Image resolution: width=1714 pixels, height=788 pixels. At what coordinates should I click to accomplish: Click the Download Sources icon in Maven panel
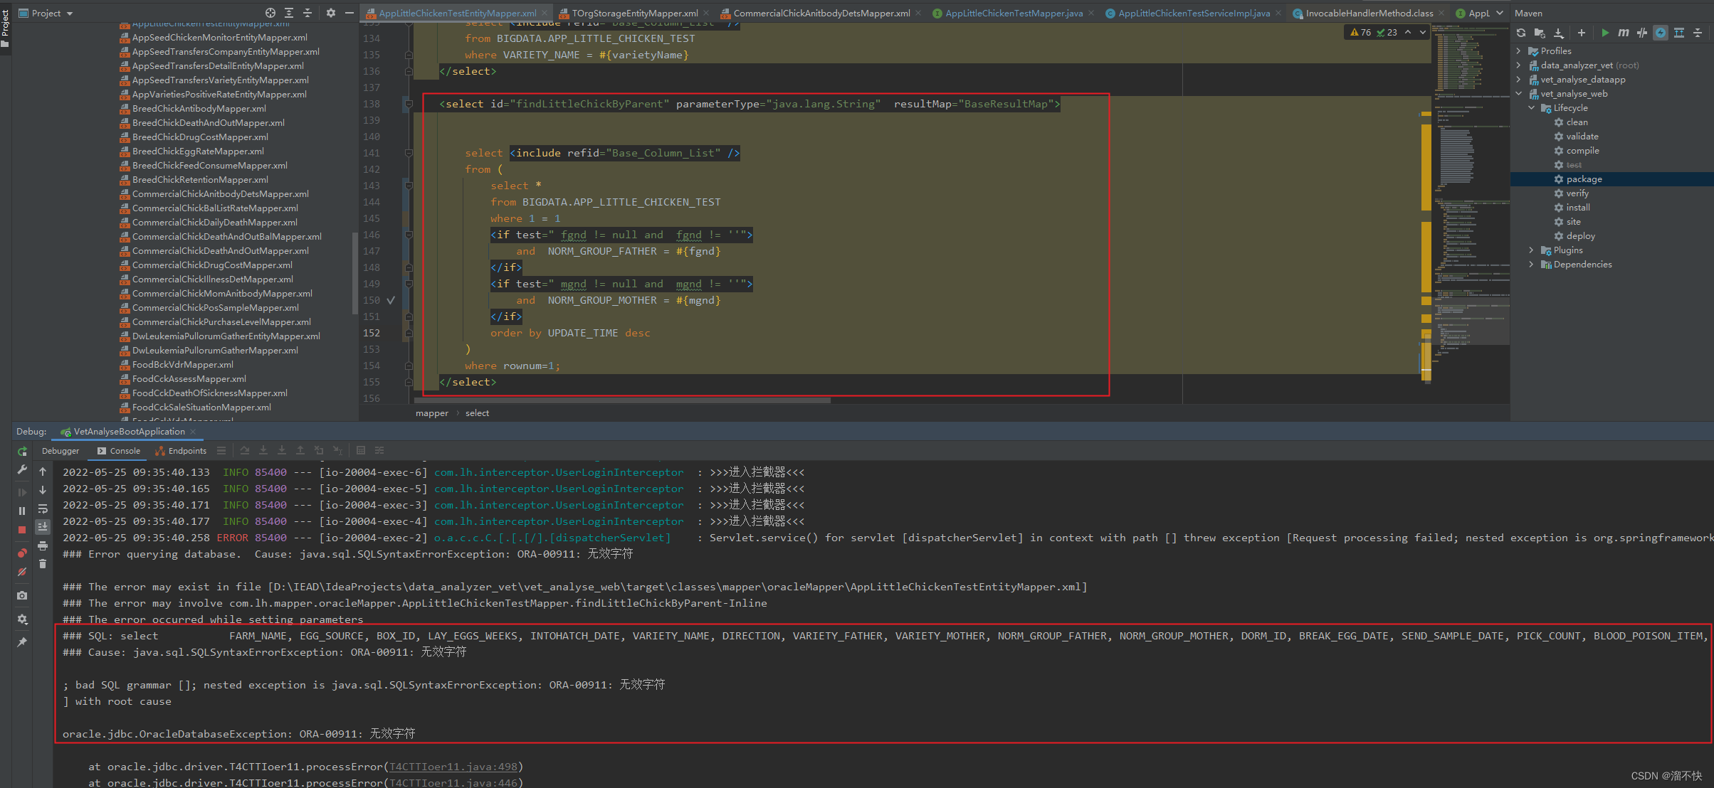pyautogui.click(x=1560, y=32)
